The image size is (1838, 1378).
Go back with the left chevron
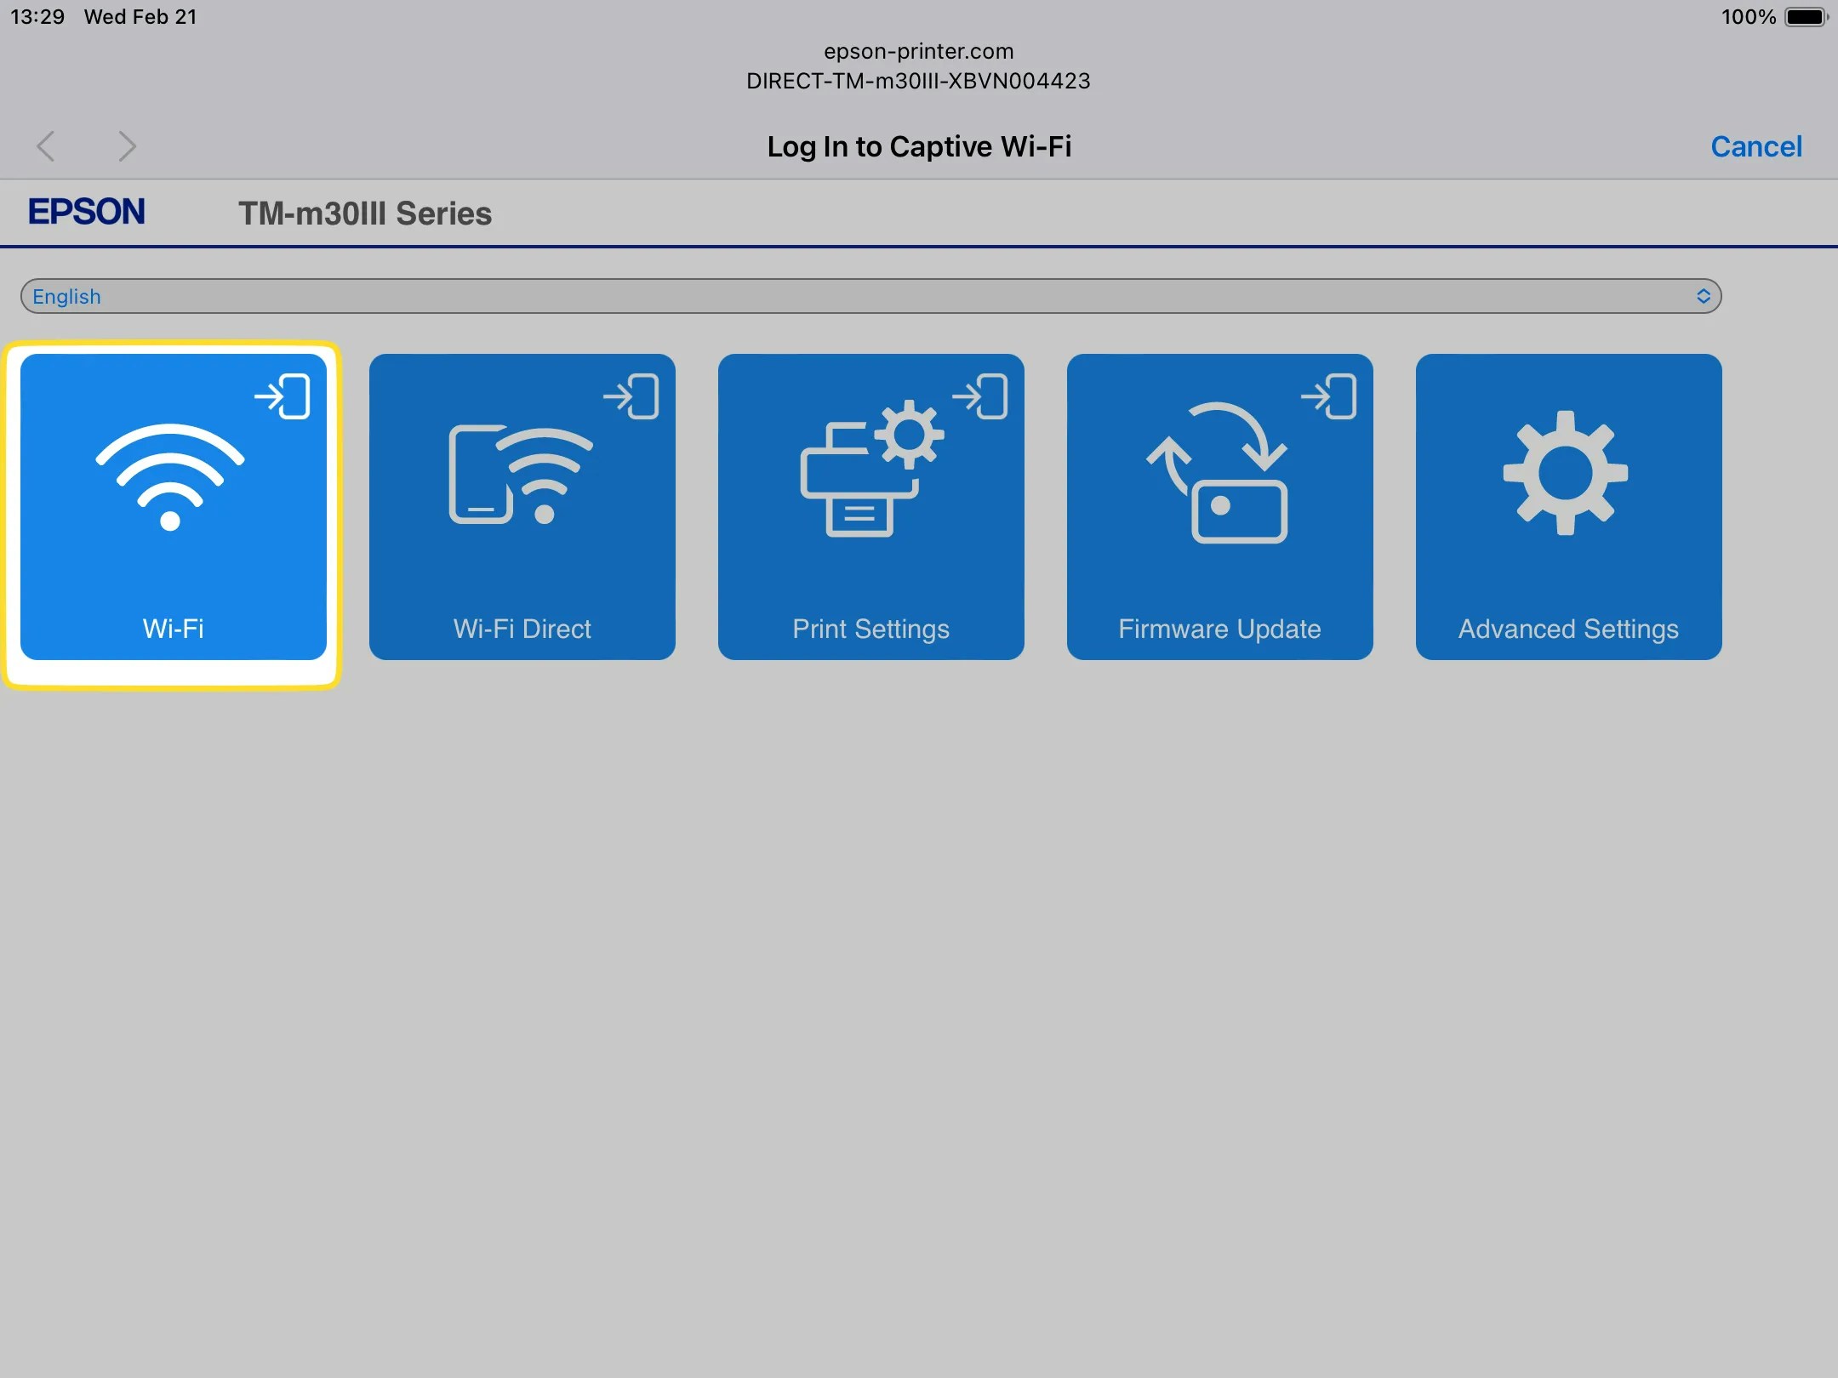pyautogui.click(x=47, y=146)
